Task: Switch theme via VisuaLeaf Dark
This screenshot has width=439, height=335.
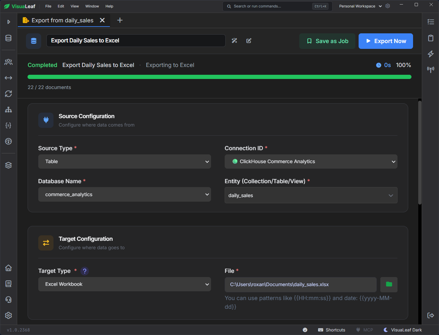Action: [403, 330]
